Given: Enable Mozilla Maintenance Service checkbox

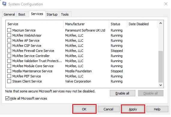Looking at the screenshot, I should [x=9, y=71].
